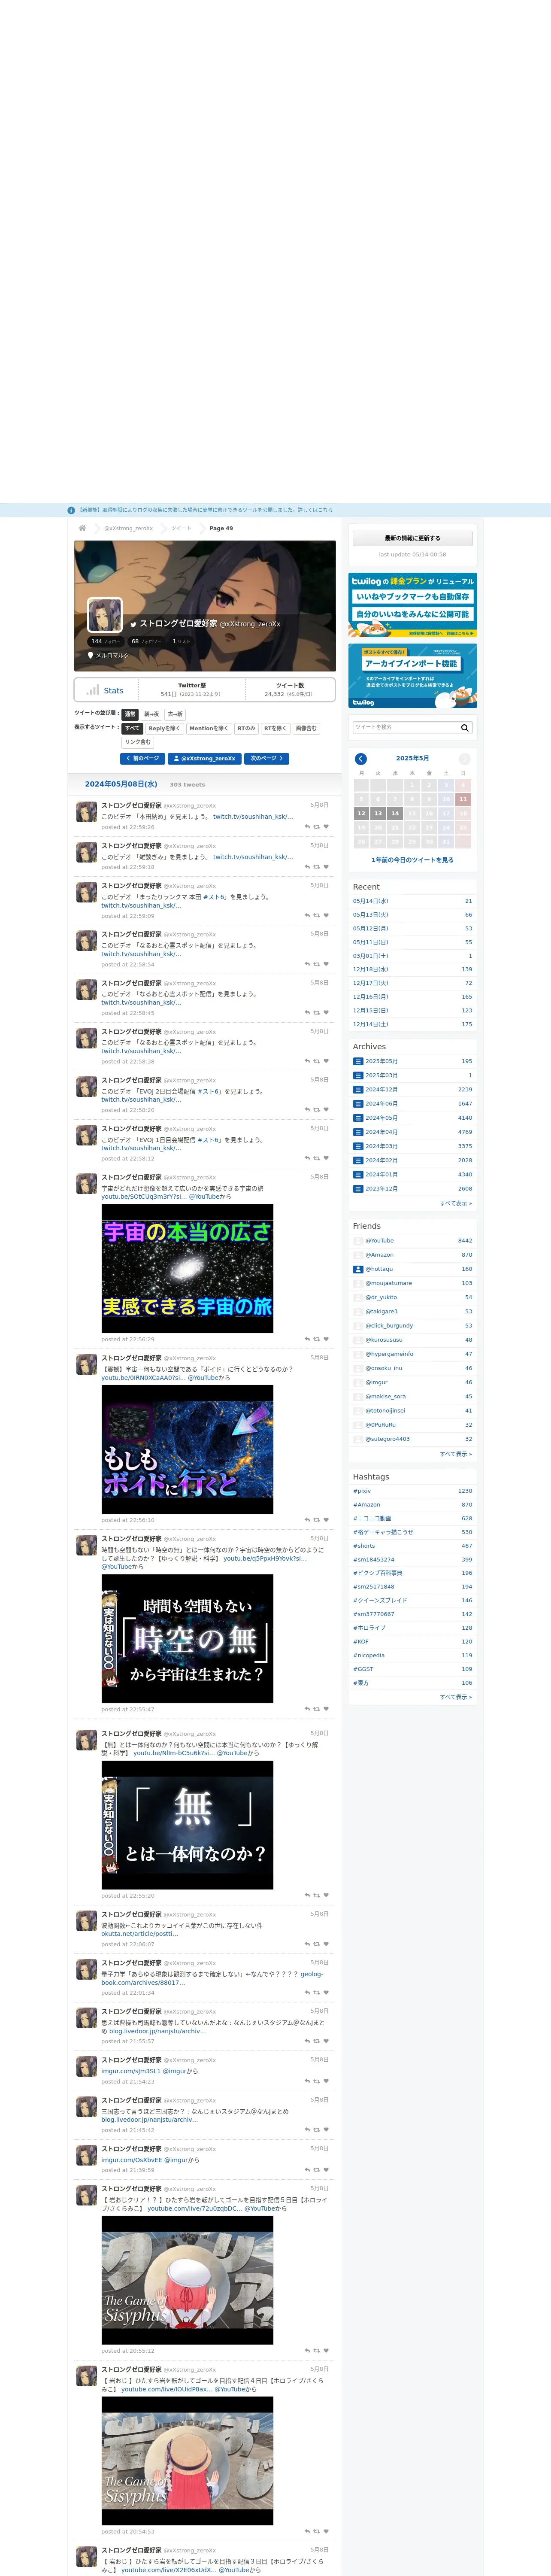
Task: Open hashtag #pixiv
Action: (x=362, y=1491)
